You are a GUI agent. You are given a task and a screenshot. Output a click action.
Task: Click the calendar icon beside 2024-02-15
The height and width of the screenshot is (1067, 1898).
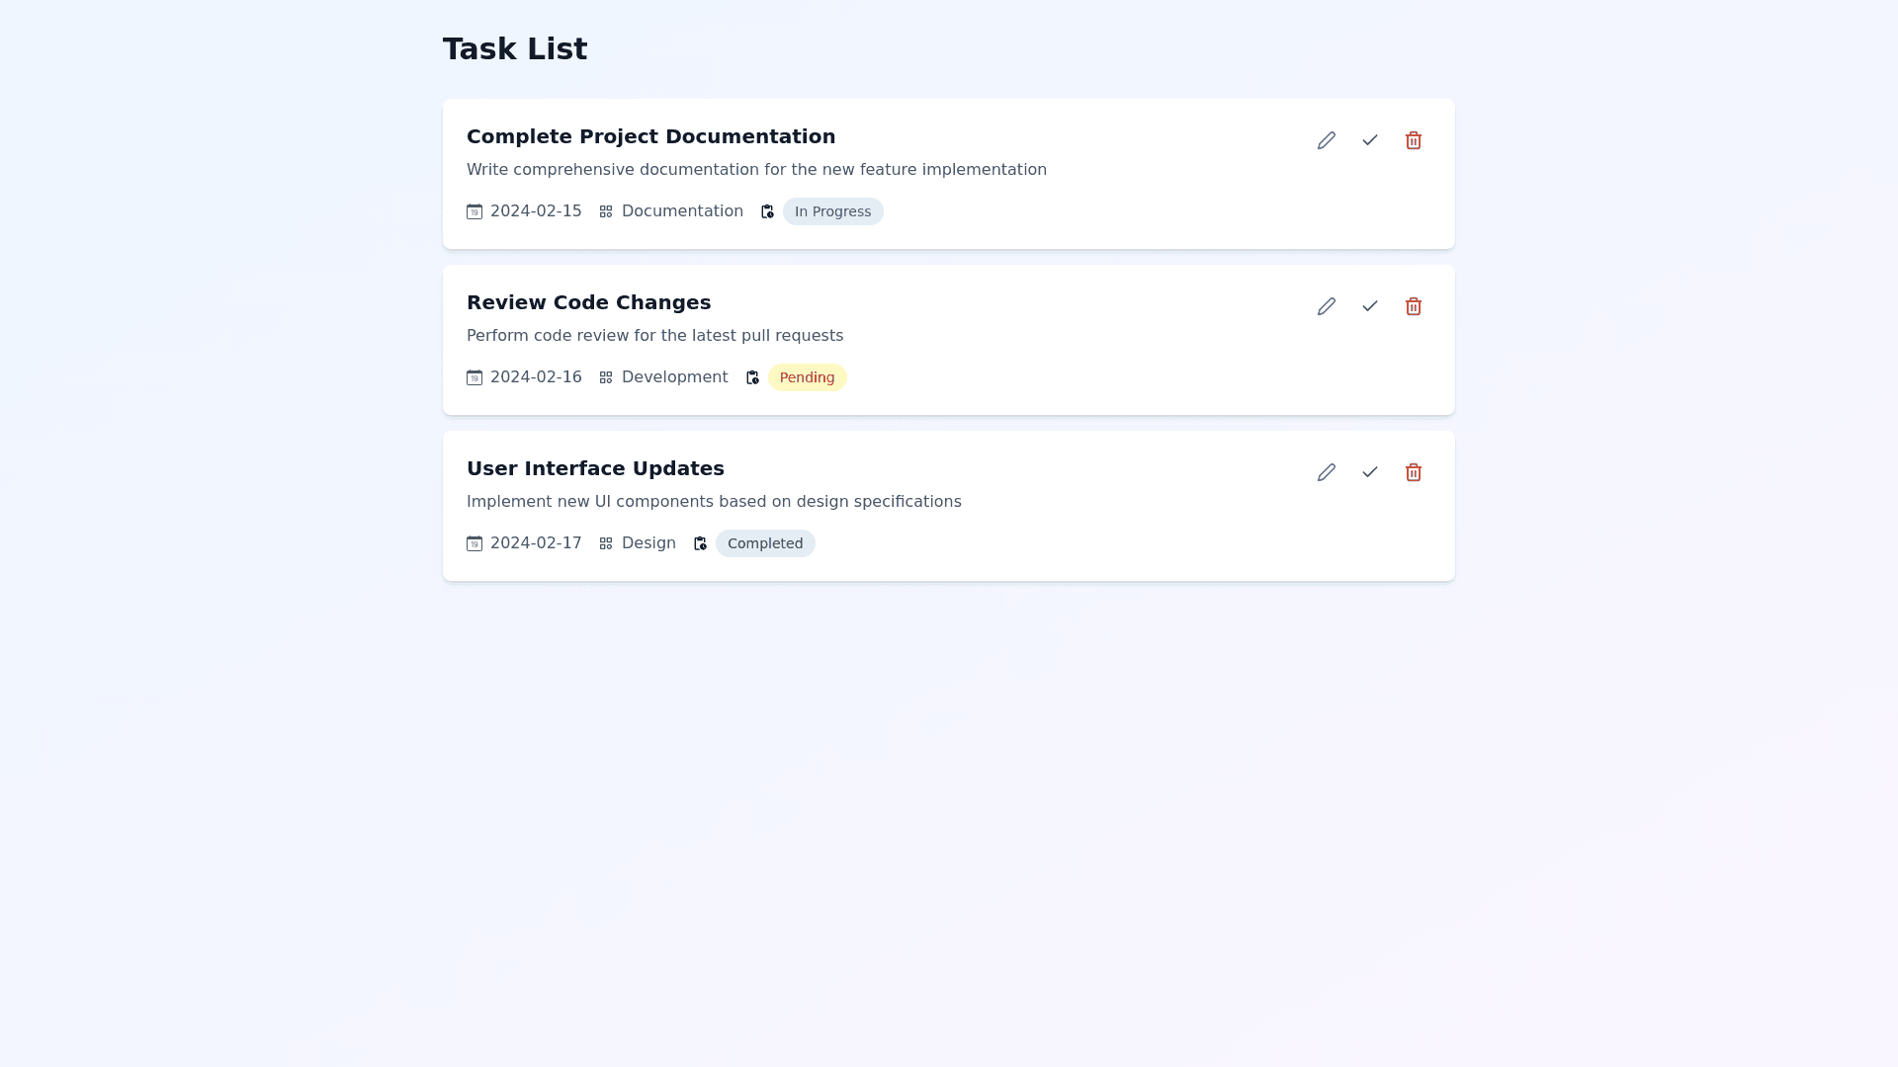(474, 211)
